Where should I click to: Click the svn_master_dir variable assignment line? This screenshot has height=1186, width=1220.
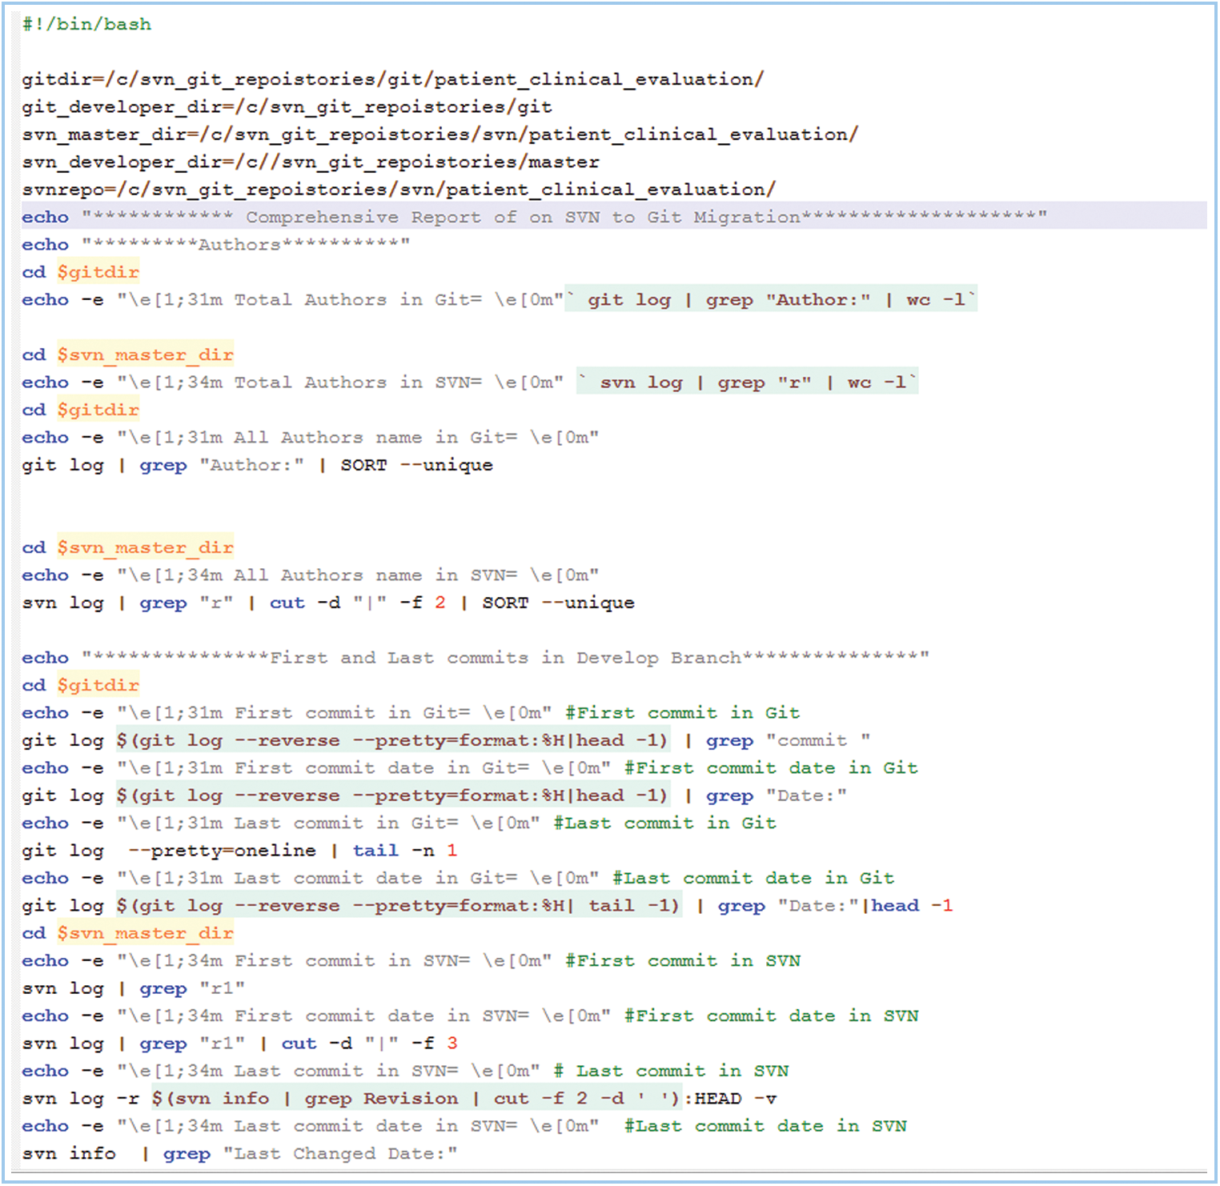439,134
